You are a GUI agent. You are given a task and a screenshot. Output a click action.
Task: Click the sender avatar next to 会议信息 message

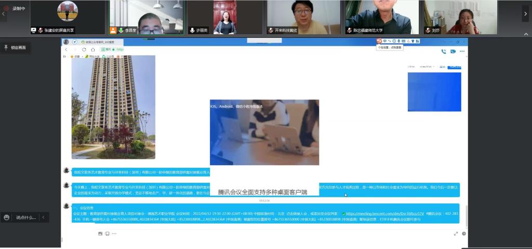click(x=66, y=206)
